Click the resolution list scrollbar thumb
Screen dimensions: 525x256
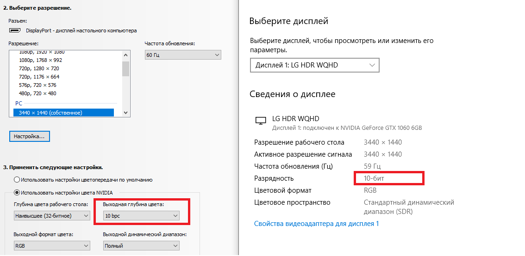[x=125, y=68]
